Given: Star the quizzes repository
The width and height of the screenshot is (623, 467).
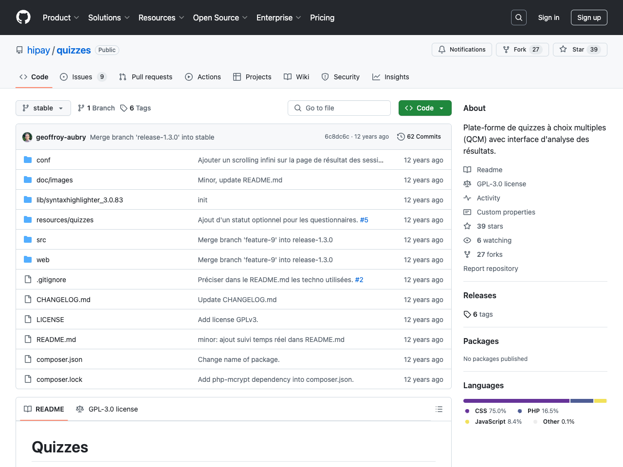Looking at the screenshot, I should tap(580, 50).
